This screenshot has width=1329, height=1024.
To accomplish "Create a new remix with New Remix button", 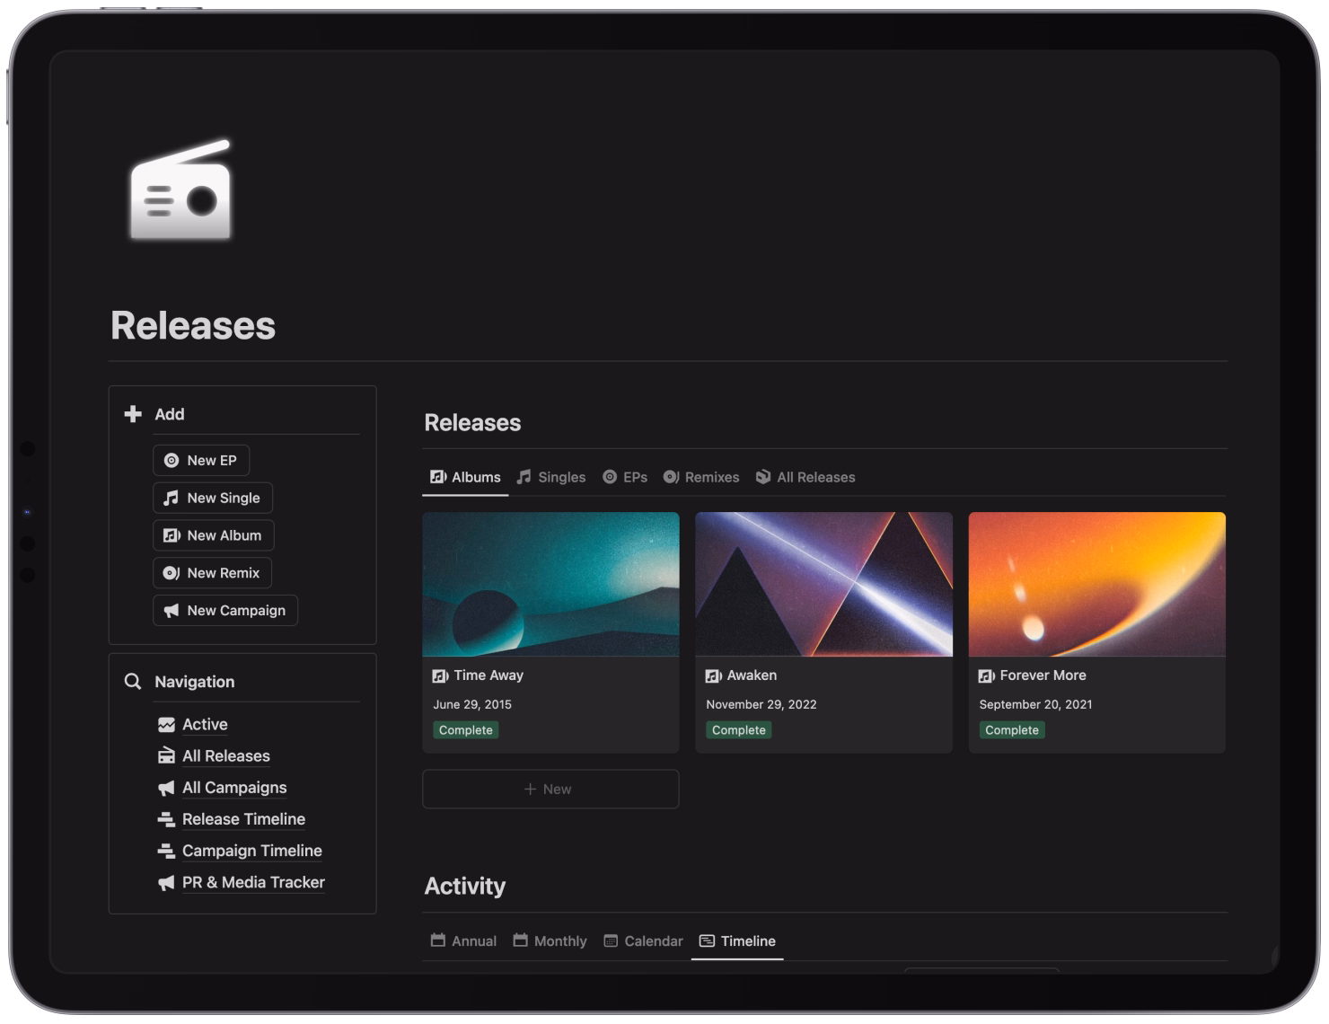I will point(213,573).
